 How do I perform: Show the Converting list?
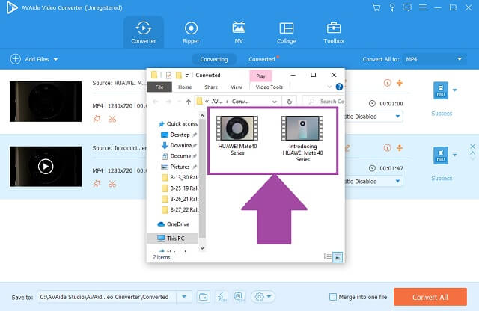click(214, 59)
